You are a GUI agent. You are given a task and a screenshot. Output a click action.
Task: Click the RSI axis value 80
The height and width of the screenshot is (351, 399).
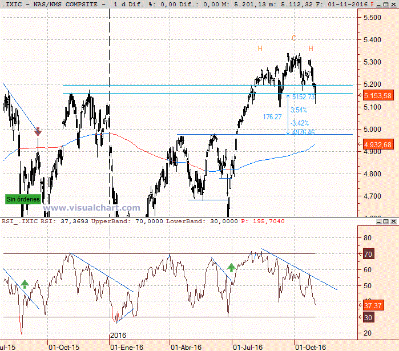(x=368, y=238)
